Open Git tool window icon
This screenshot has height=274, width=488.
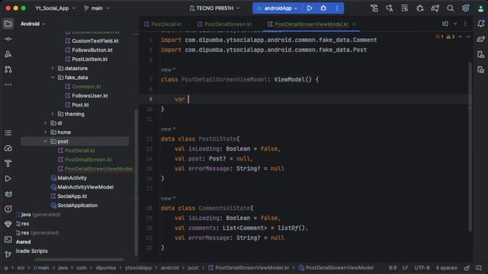(x=8, y=254)
